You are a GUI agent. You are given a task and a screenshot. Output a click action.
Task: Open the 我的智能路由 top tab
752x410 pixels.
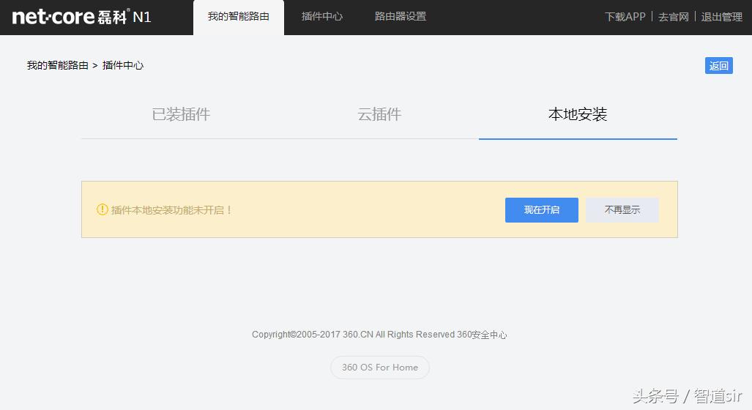pos(239,18)
